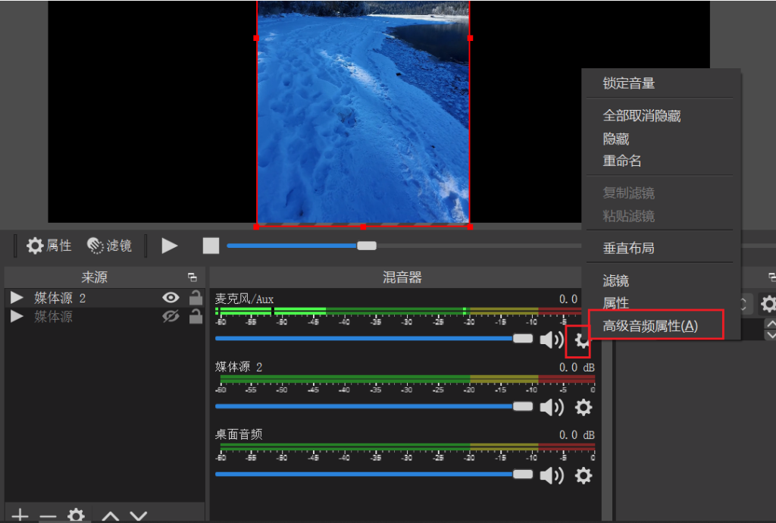776x523 pixels.
Task: Click the preview image in canvas
Action: 363,113
